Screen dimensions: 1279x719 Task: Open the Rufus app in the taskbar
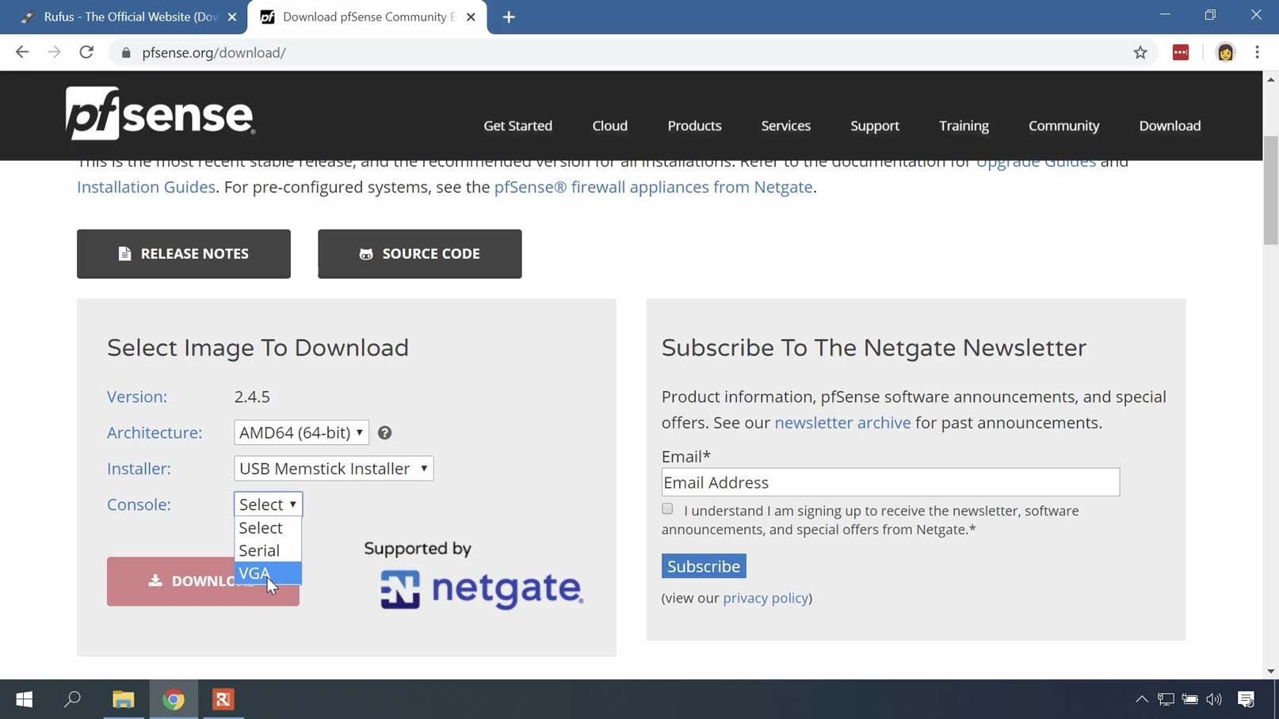[223, 699]
